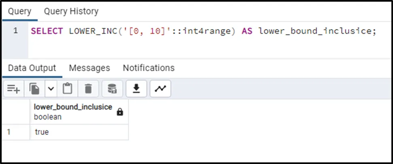This screenshot has width=393, height=164.
Task: Click the Paste clipboard icon
Action: [67, 89]
